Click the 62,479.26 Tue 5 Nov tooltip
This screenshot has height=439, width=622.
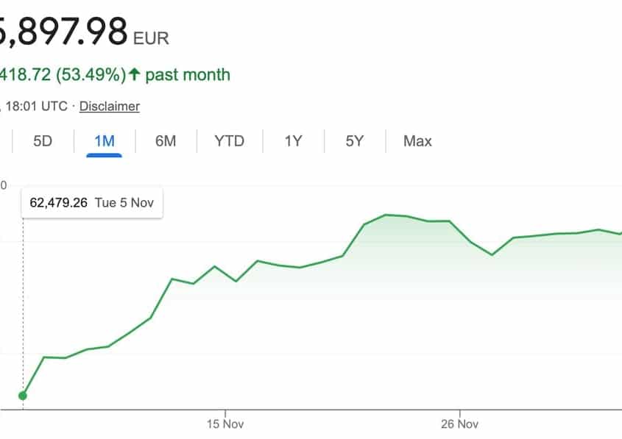(92, 202)
